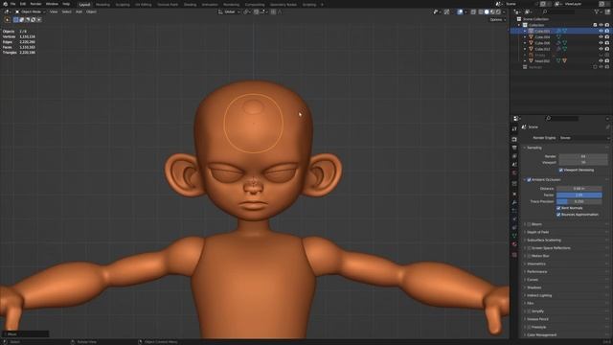Open the Render Engine dropdown
Screen dimensions: 613x345
[x=584, y=138]
